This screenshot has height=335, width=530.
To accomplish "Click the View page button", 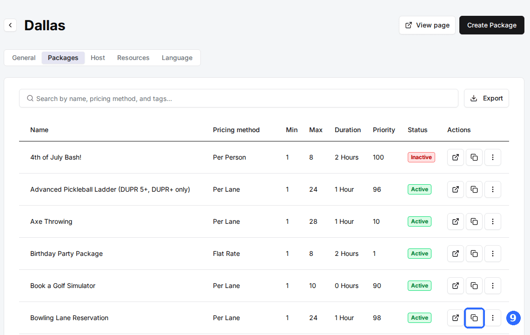I will point(427,25).
